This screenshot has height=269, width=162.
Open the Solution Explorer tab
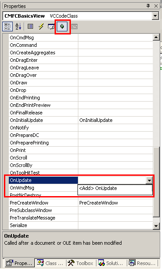point(110,263)
